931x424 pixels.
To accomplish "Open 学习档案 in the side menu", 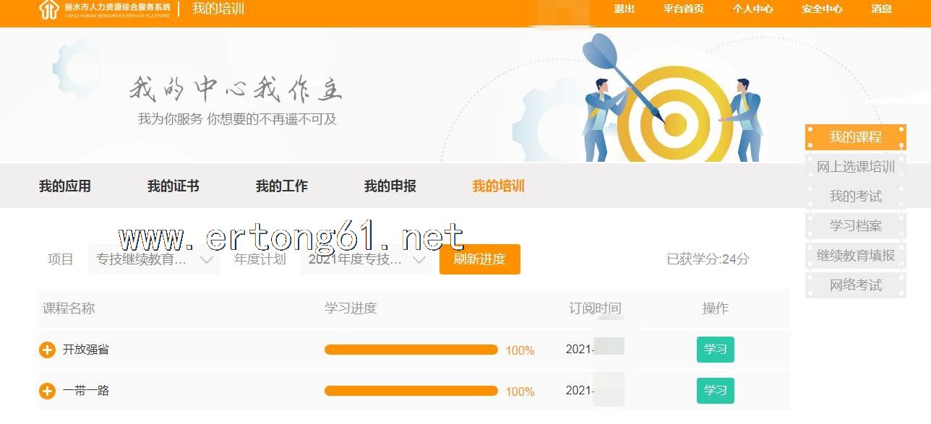I will [856, 226].
